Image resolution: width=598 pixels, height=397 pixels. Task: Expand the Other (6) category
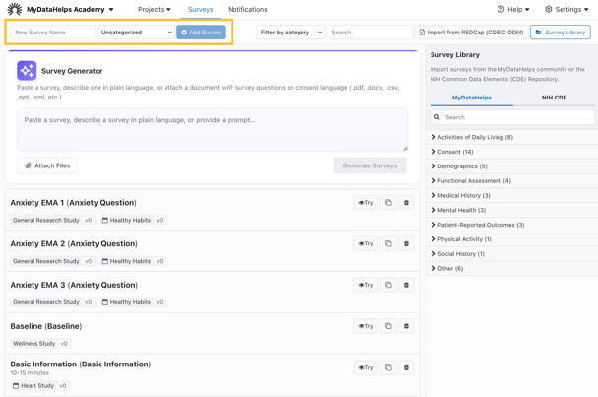click(511, 269)
